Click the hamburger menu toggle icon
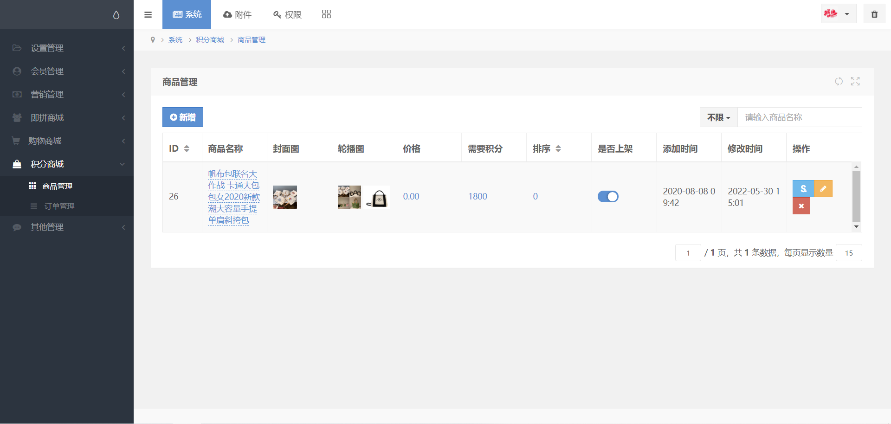This screenshot has width=891, height=424. click(148, 15)
